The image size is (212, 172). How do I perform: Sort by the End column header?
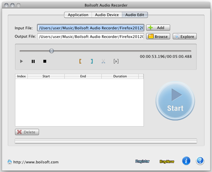click(83, 76)
